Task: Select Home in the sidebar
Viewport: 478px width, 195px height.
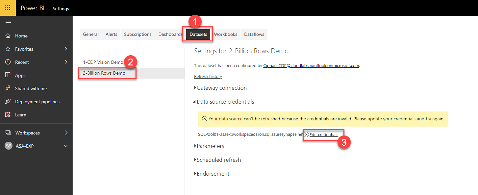Action: tap(21, 36)
